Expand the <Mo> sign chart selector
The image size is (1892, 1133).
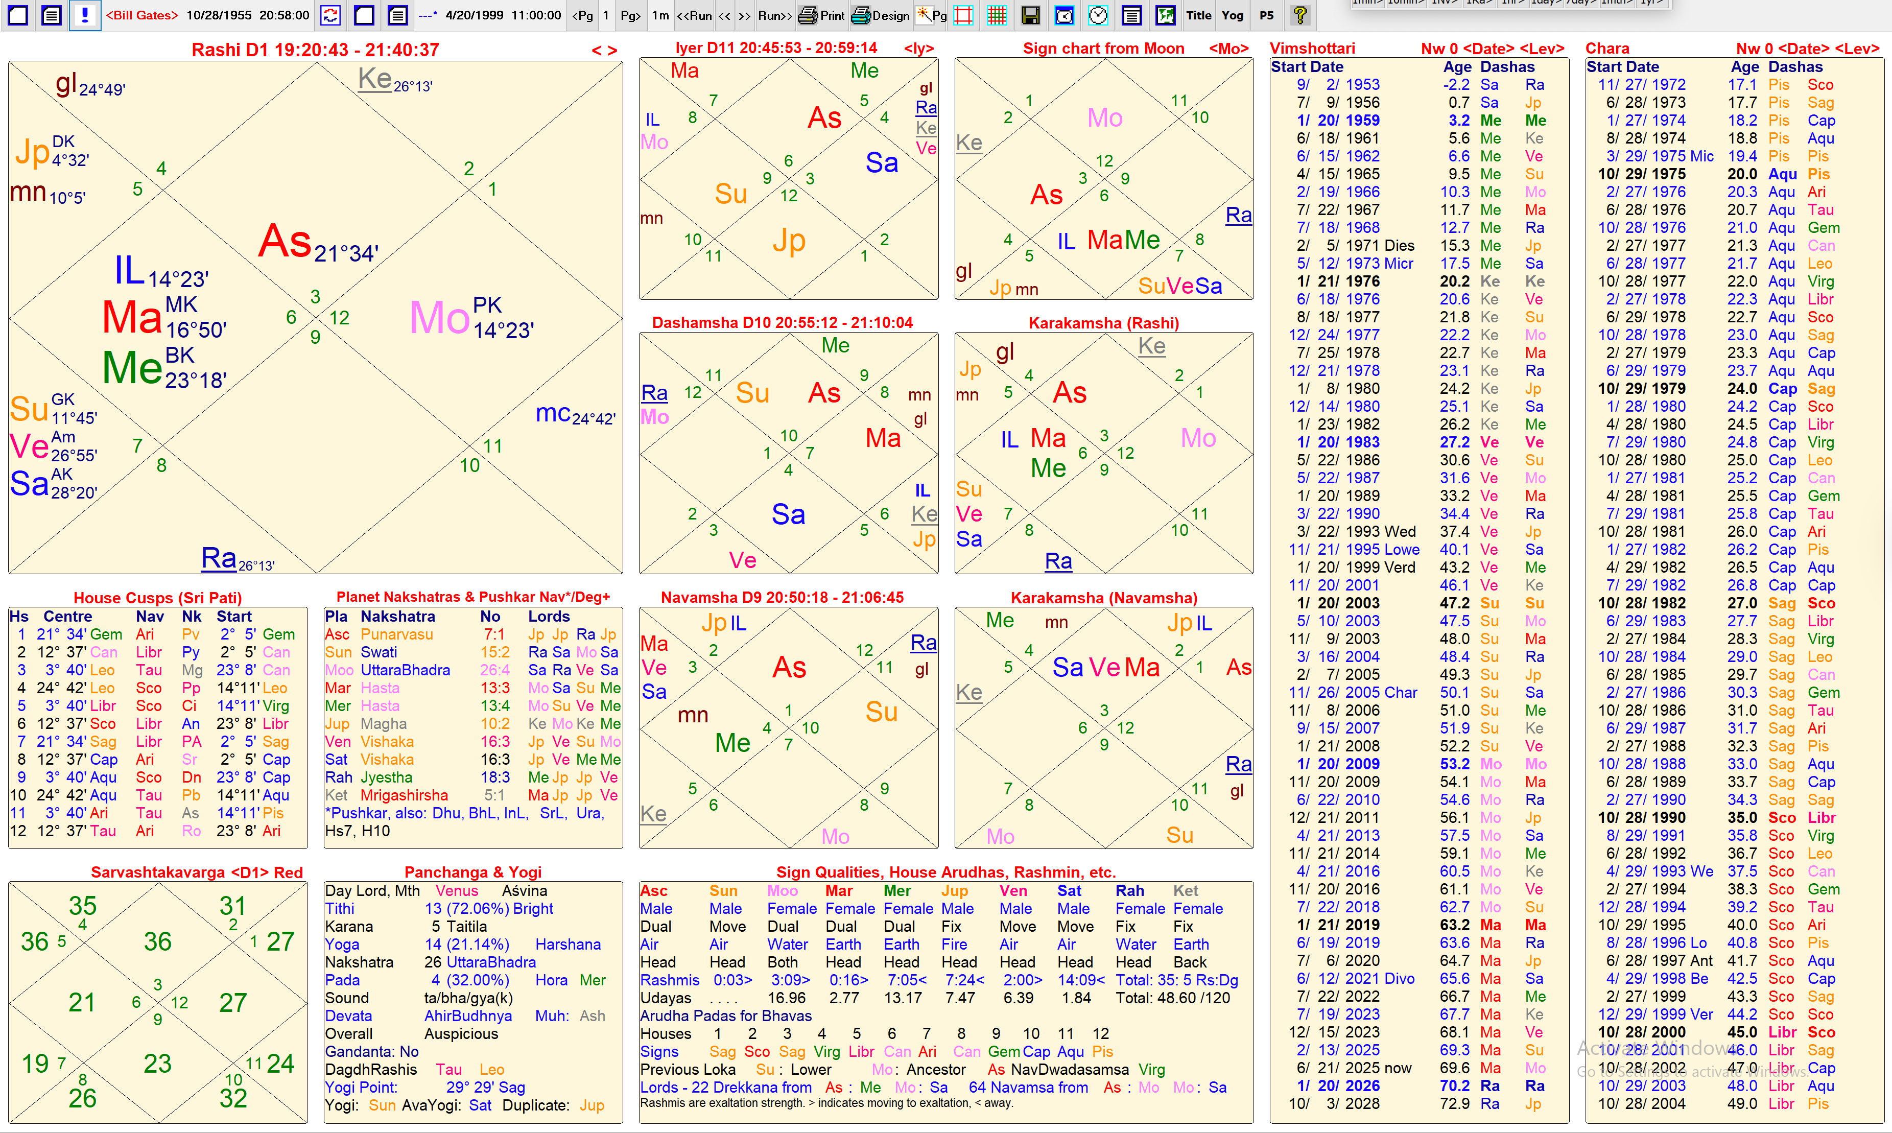(x=1228, y=49)
